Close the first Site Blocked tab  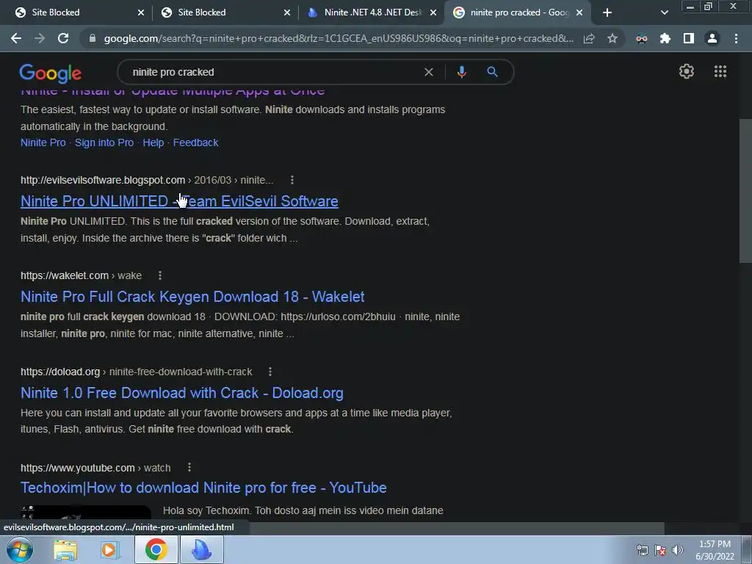(x=140, y=12)
